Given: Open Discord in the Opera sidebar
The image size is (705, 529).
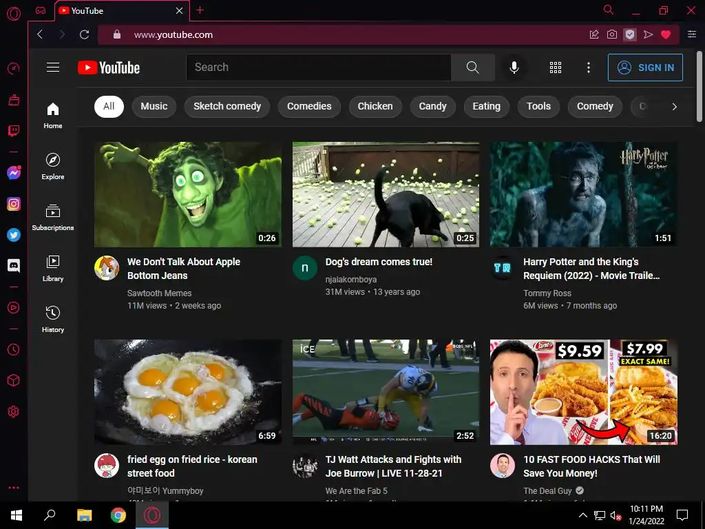Looking at the screenshot, I should pos(14,265).
